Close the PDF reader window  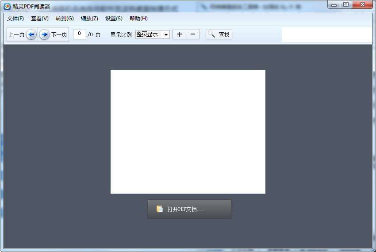362,4
